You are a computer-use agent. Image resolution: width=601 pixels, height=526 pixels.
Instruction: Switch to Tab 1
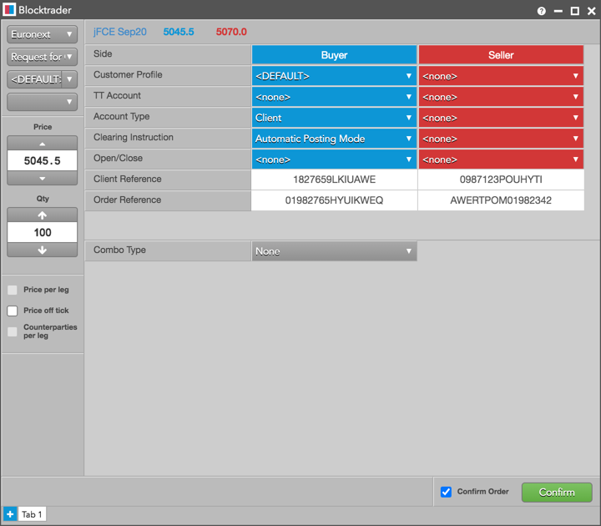point(32,514)
